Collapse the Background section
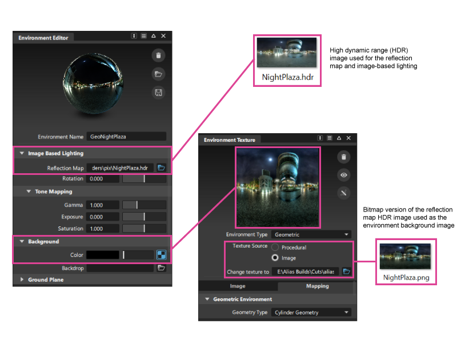Image resolution: width=457 pixels, height=343 pixels. pos(22,241)
